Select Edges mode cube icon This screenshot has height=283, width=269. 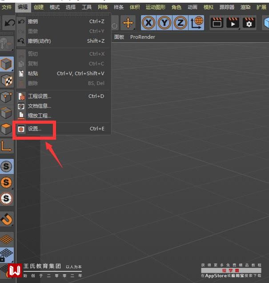point(7,113)
